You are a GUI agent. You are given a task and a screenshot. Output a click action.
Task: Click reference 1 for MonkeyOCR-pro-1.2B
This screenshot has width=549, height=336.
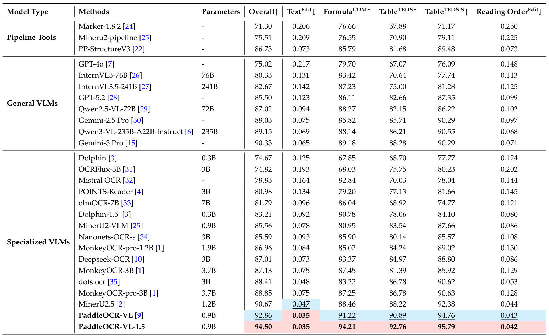(x=160, y=248)
